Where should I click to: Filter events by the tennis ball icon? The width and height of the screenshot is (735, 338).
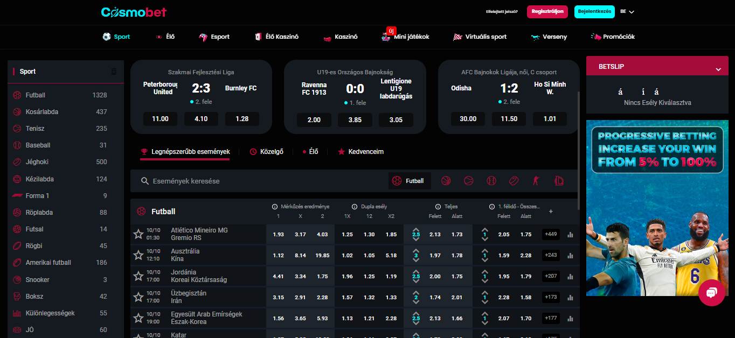tap(468, 181)
